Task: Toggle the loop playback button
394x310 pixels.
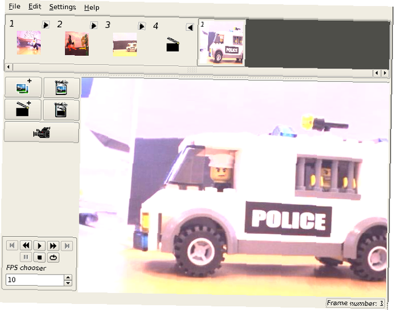Action: [53, 258]
